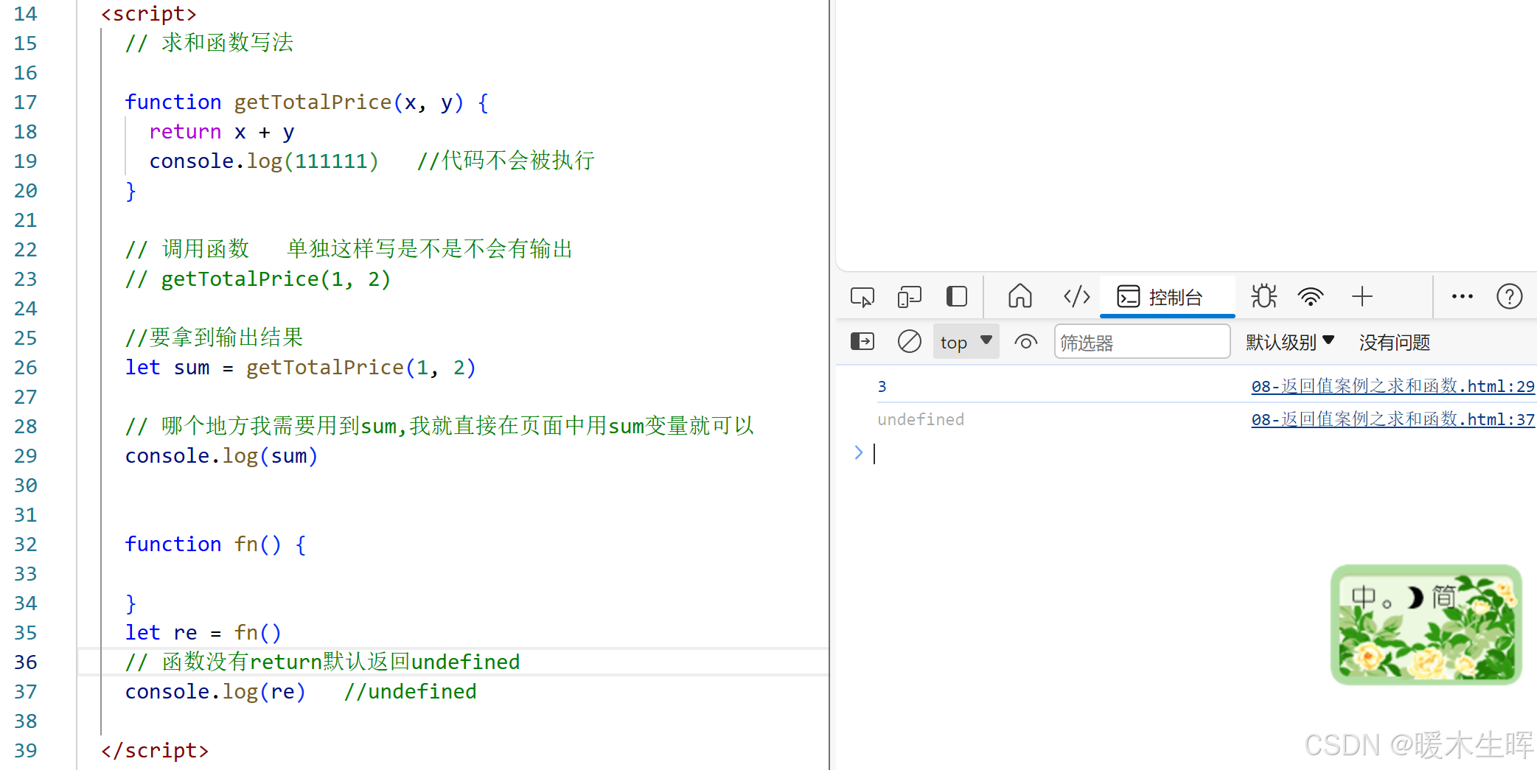
Task: Place cursor on getTotalPrice function name
Action: pyautogui.click(x=313, y=102)
